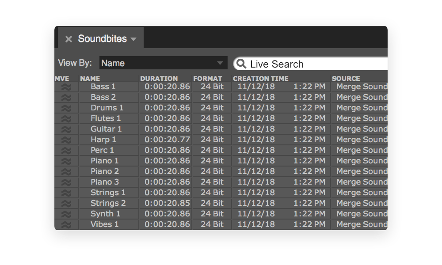Click the waveform icon for Drums 1
The image size is (442, 265).
point(66,108)
